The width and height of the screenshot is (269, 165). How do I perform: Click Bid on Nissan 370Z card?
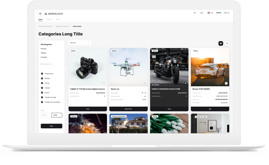point(210,109)
